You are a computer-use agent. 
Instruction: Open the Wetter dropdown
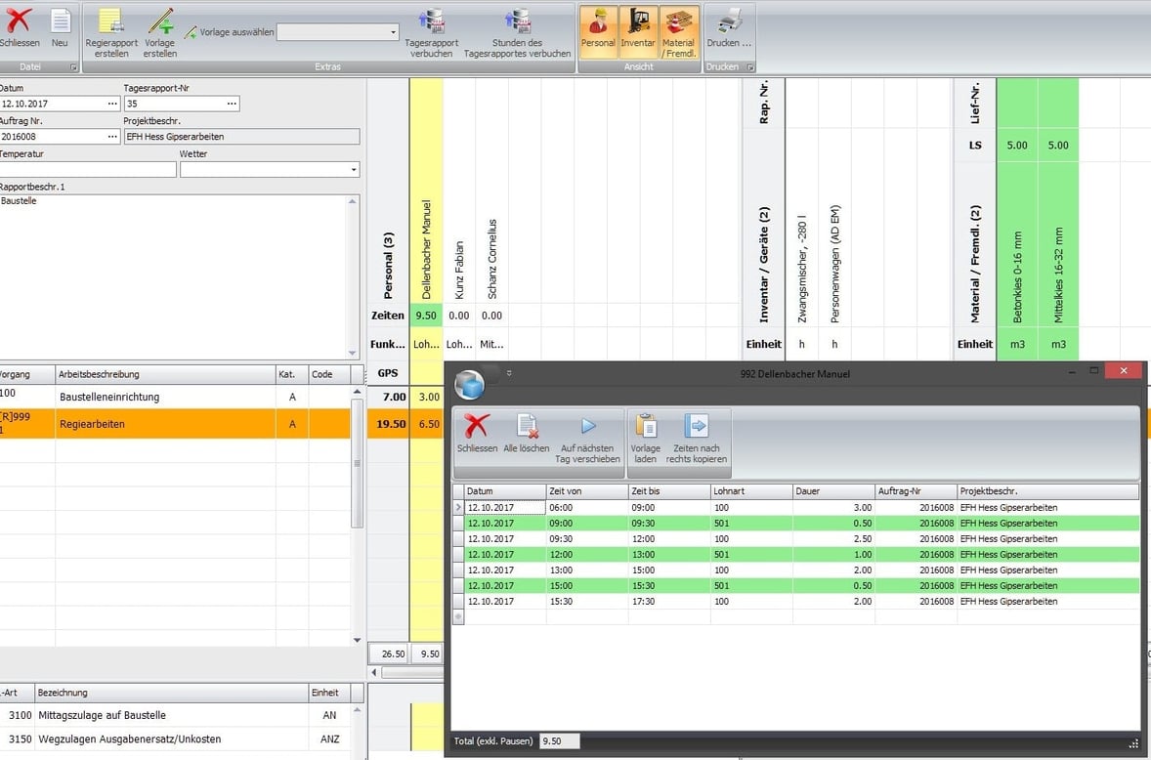354,169
